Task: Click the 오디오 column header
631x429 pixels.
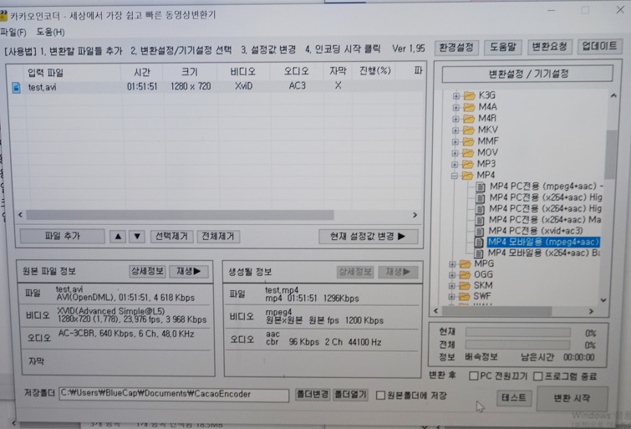Action: tap(297, 71)
